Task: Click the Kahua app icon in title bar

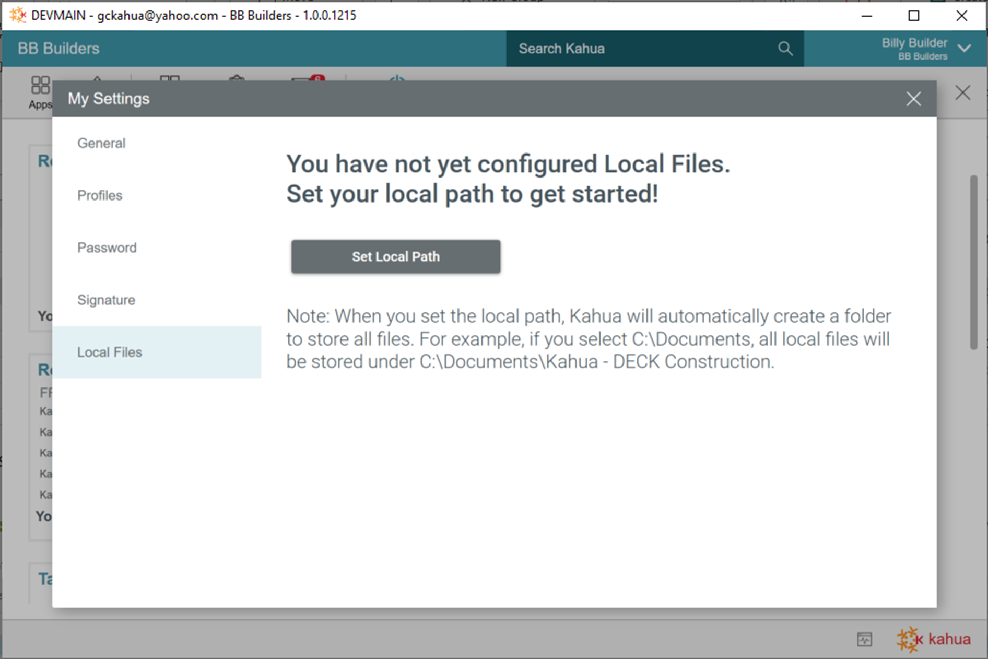Action: (17, 15)
